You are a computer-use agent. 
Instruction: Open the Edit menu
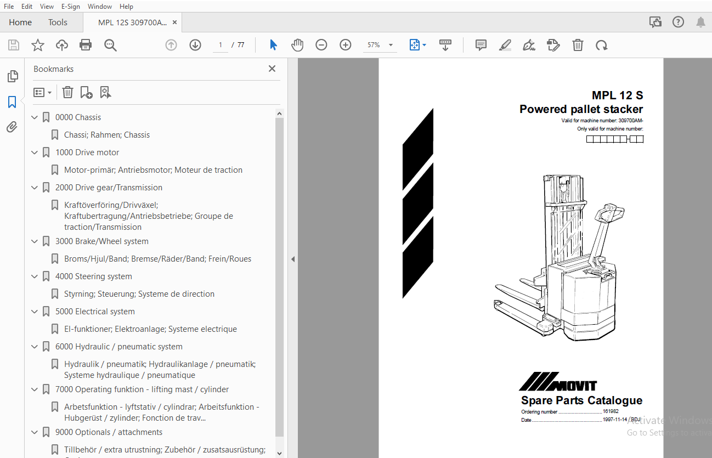point(27,7)
